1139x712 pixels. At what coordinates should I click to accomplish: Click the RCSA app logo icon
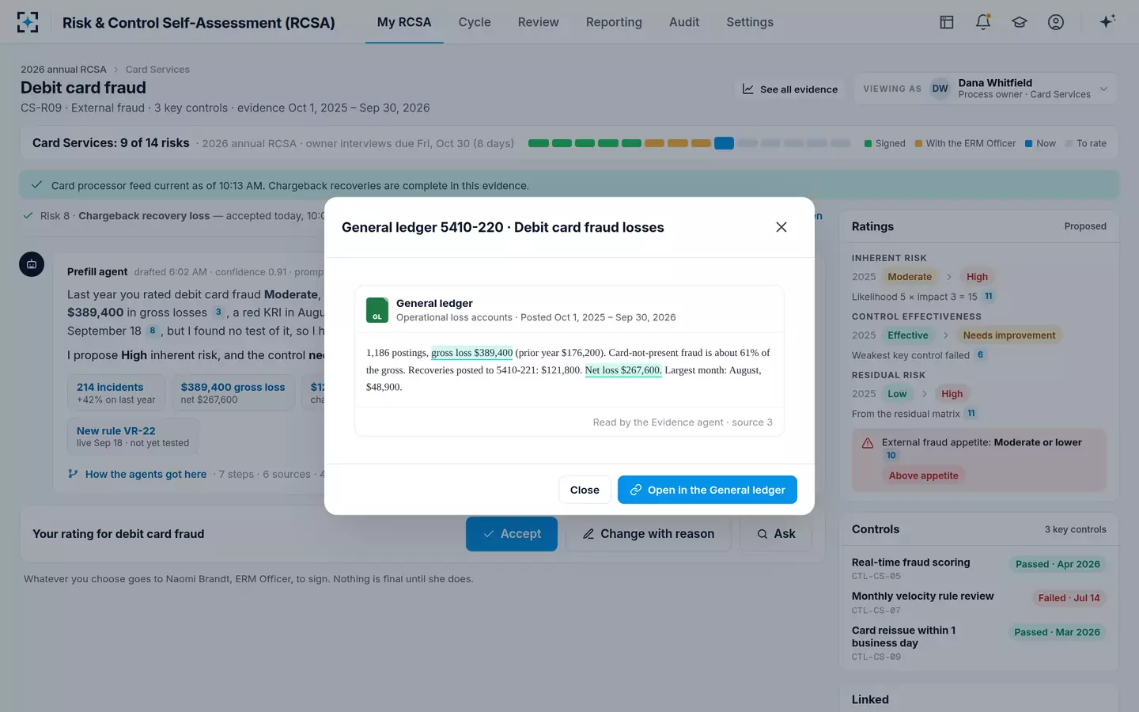coord(28,22)
